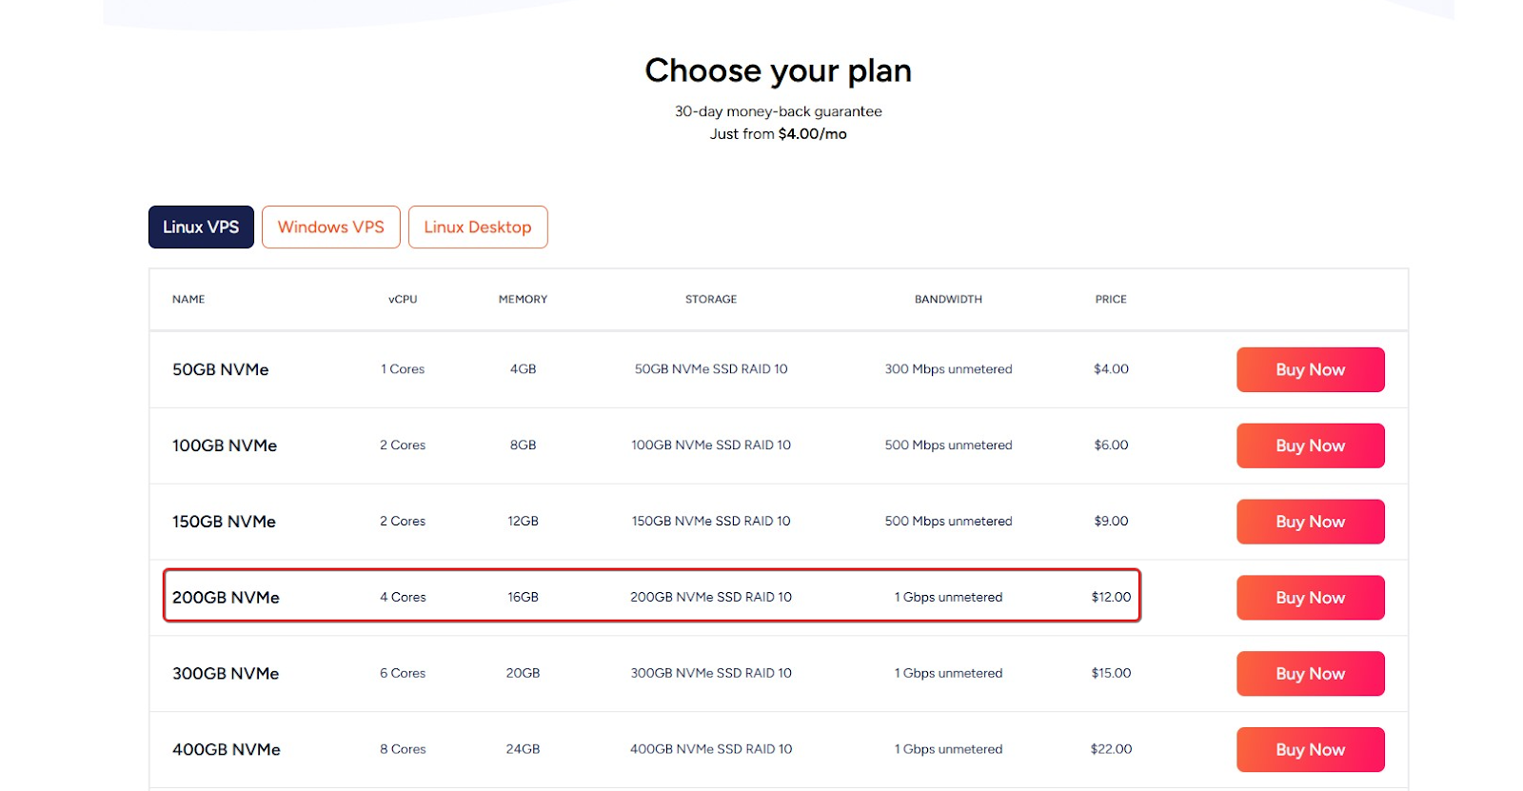Click Buy Now for the 100GB NVMe plan
The height and width of the screenshot is (791, 1523).
(1310, 445)
